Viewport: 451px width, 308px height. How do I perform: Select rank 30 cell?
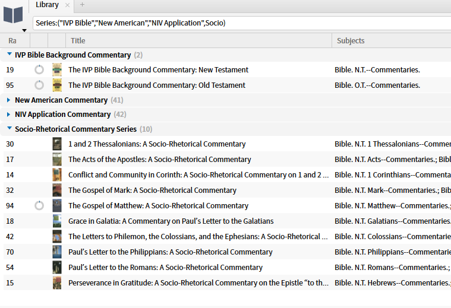10,144
